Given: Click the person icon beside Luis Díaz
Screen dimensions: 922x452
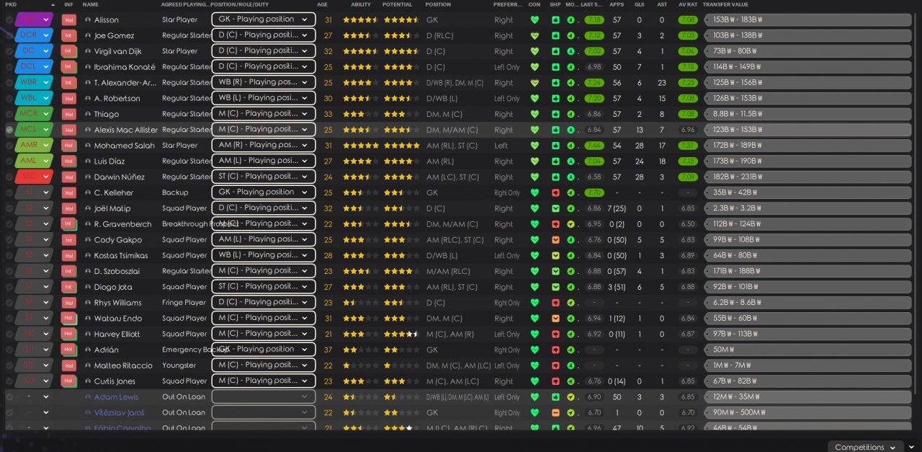Looking at the screenshot, I should 88,161.
